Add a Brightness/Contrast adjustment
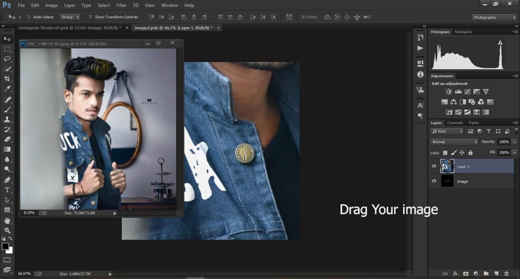520x279 pixels. [449, 91]
